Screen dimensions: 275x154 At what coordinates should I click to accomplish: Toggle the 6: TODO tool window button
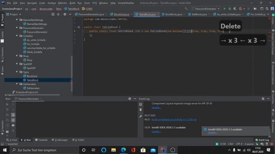point(78,140)
